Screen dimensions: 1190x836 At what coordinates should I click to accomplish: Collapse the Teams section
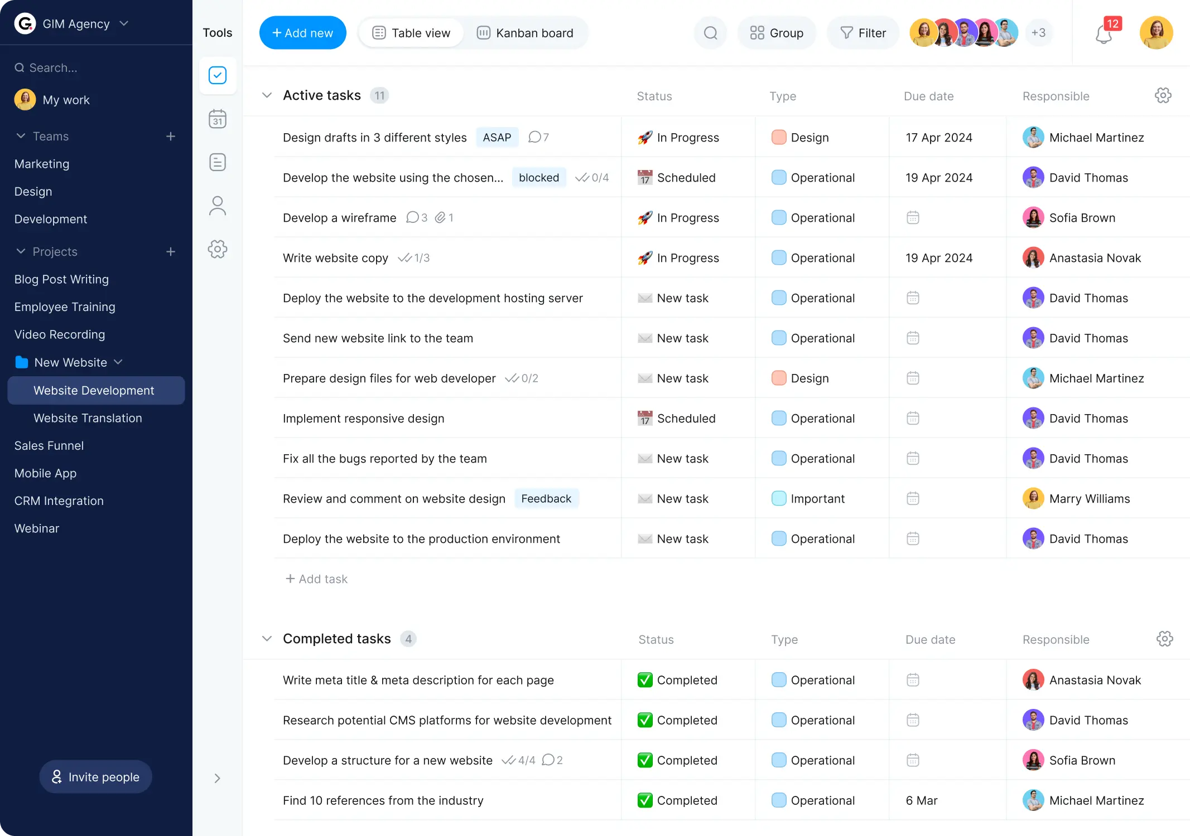click(21, 136)
